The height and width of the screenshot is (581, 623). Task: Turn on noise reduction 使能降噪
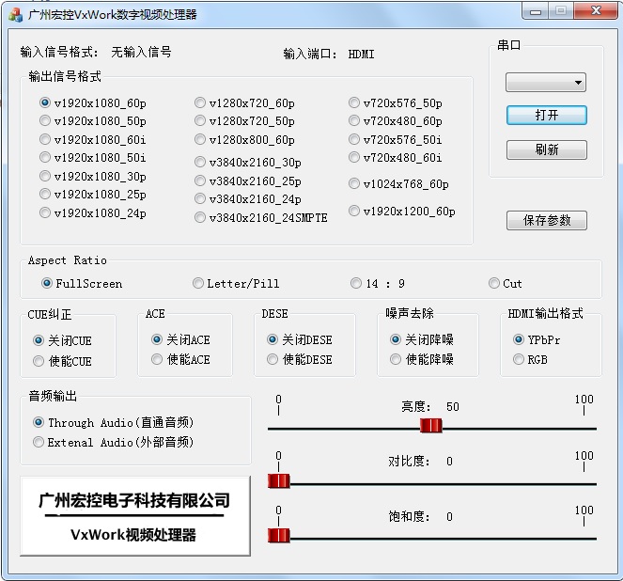coord(396,359)
